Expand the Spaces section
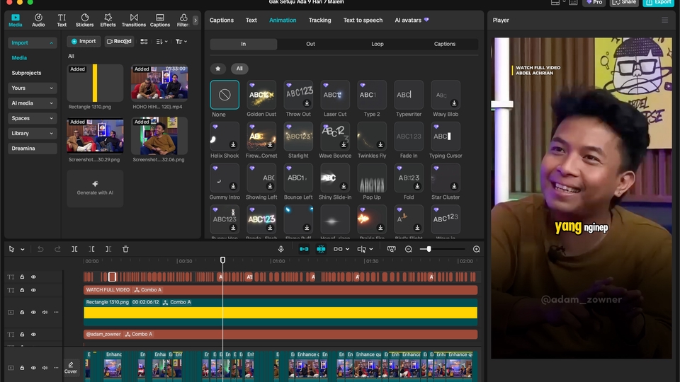The width and height of the screenshot is (680, 382). pyautogui.click(x=32, y=118)
